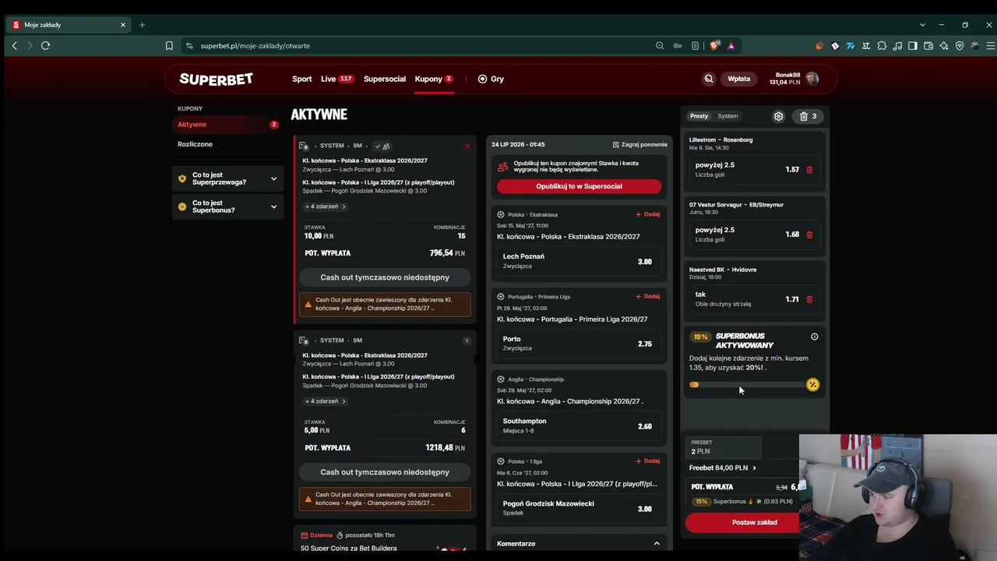Click Postaw zakład button
The height and width of the screenshot is (561, 997).
click(742, 522)
